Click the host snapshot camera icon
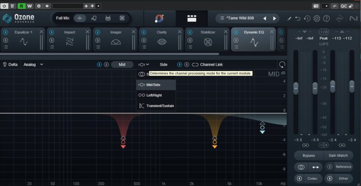Image resolution: width=361 pixels, height=186 pixels. [316, 6]
